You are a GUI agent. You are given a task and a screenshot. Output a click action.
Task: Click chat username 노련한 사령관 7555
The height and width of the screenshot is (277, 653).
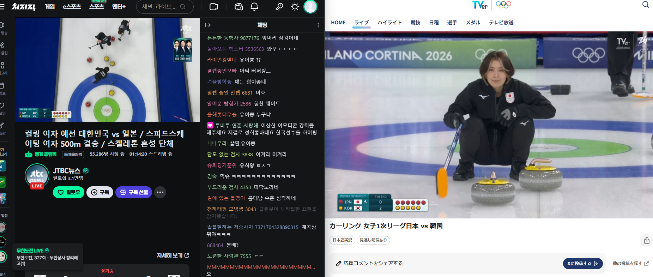click(x=229, y=256)
